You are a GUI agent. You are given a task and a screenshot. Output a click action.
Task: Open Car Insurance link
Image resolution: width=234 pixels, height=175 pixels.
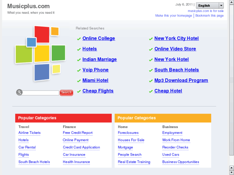coord(74,154)
